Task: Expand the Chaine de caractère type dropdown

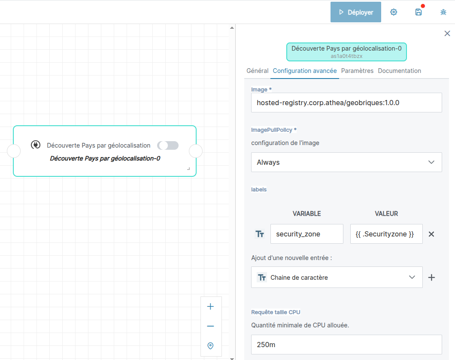Action: pos(337,278)
